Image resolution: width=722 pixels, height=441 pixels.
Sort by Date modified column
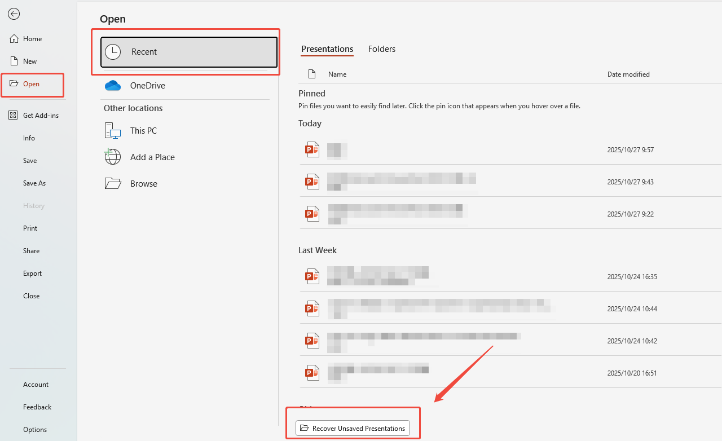click(628, 74)
